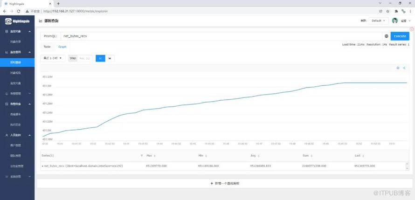Viewport: 415px width, 200px height.
Task: Switch to stacked area chart mode
Action: 110,58
